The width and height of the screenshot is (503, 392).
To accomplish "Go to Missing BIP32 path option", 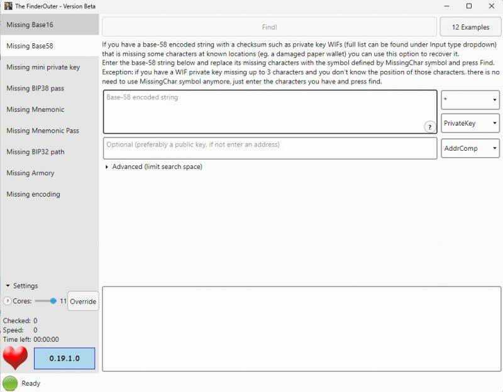I will coord(35,152).
